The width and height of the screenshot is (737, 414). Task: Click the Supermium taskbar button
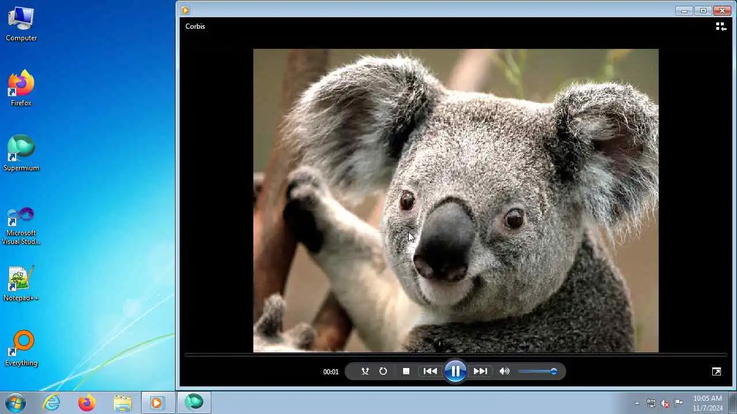pos(194,402)
